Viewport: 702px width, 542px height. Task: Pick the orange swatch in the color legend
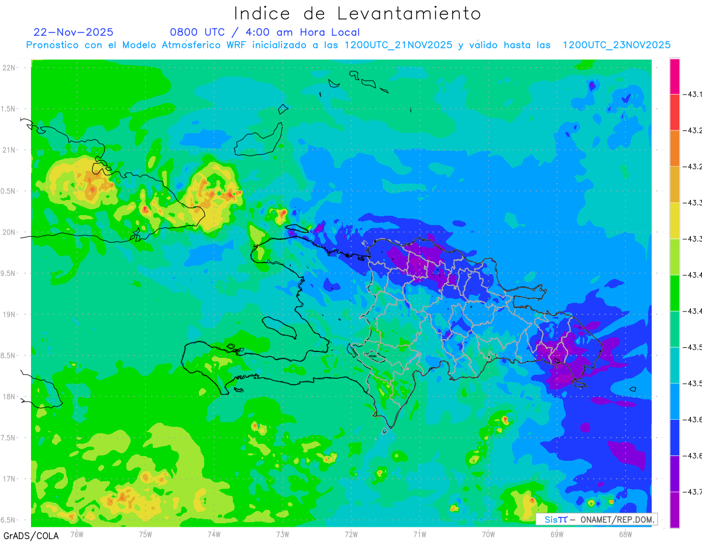tap(675, 149)
